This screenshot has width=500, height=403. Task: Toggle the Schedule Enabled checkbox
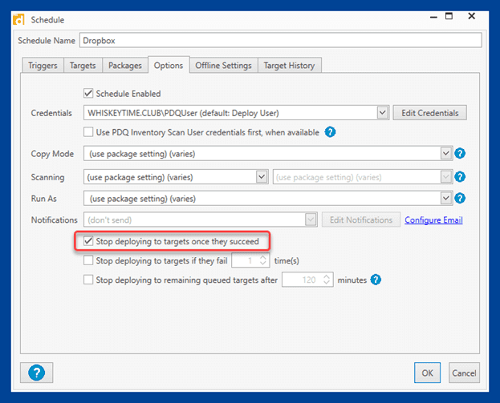88,93
